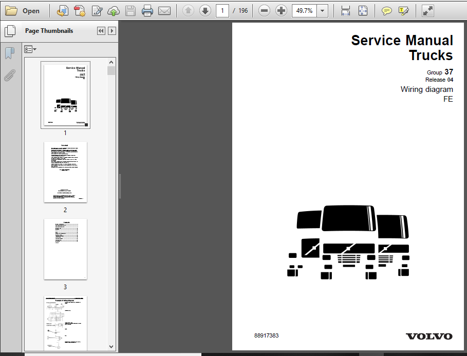Click the Create PDF icon
467x356 pixels.
click(x=80, y=11)
